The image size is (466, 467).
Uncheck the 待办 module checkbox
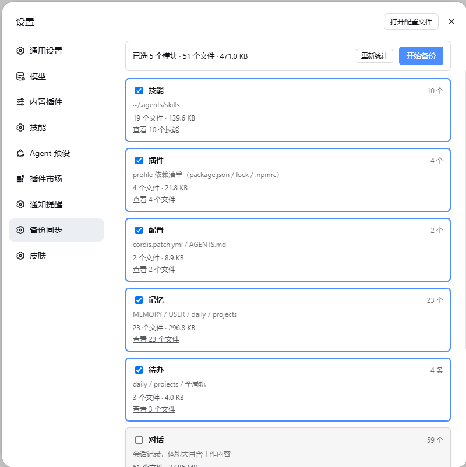click(139, 370)
